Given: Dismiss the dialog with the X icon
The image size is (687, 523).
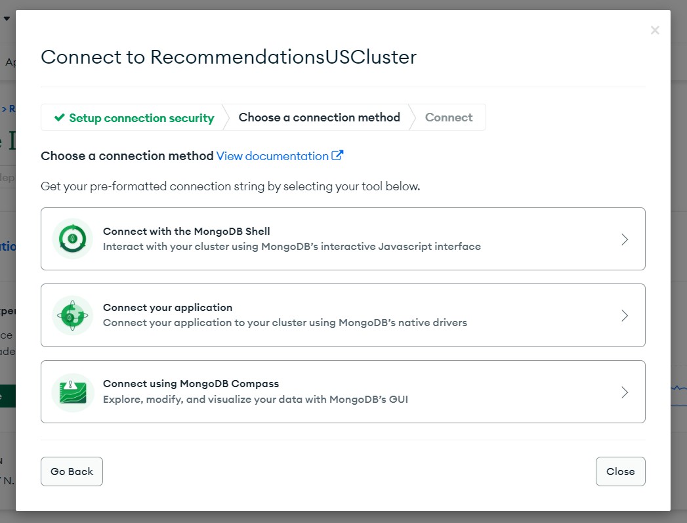Looking at the screenshot, I should click(x=655, y=30).
